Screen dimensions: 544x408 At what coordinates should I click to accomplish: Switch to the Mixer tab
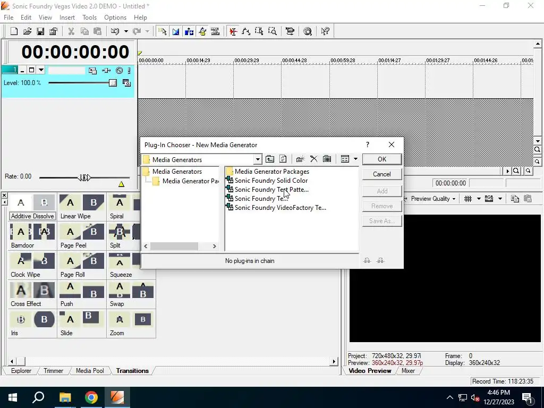408,371
